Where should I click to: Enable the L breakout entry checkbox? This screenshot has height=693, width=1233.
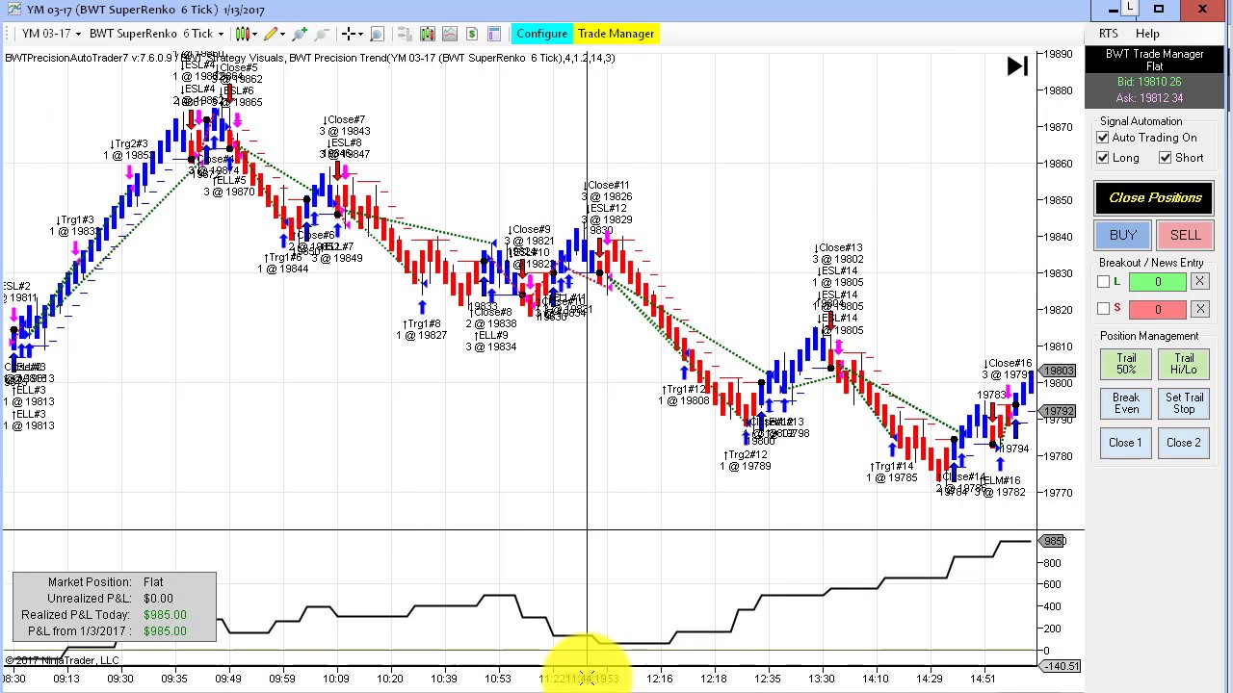1104,282
